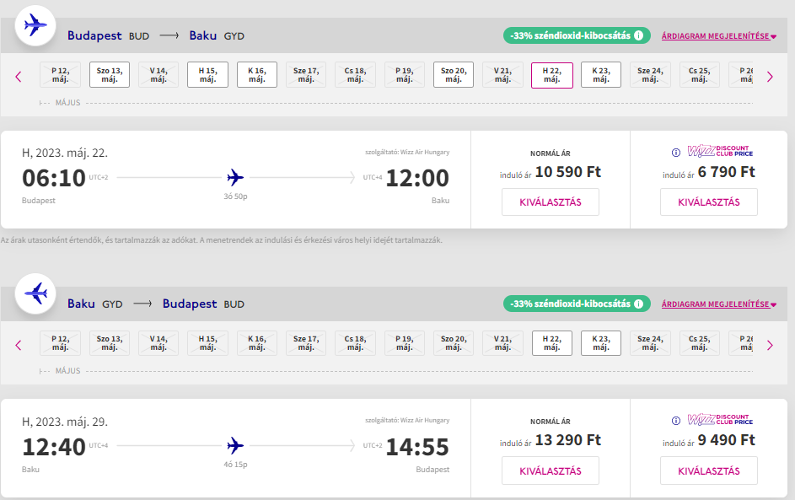This screenshot has height=500, width=795.
Task: Click info icon beside return Wizz Discount Club price
Action: (x=676, y=421)
